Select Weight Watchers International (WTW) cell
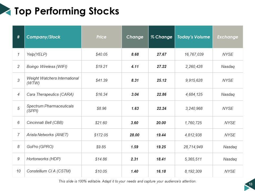This screenshot has width=255, height=191. 53,80
